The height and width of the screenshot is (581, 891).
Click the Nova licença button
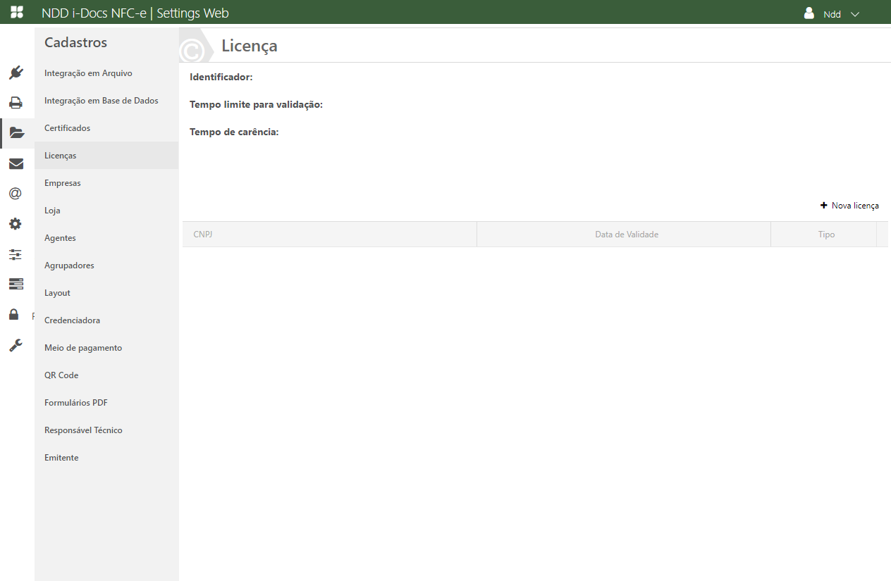(x=849, y=206)
